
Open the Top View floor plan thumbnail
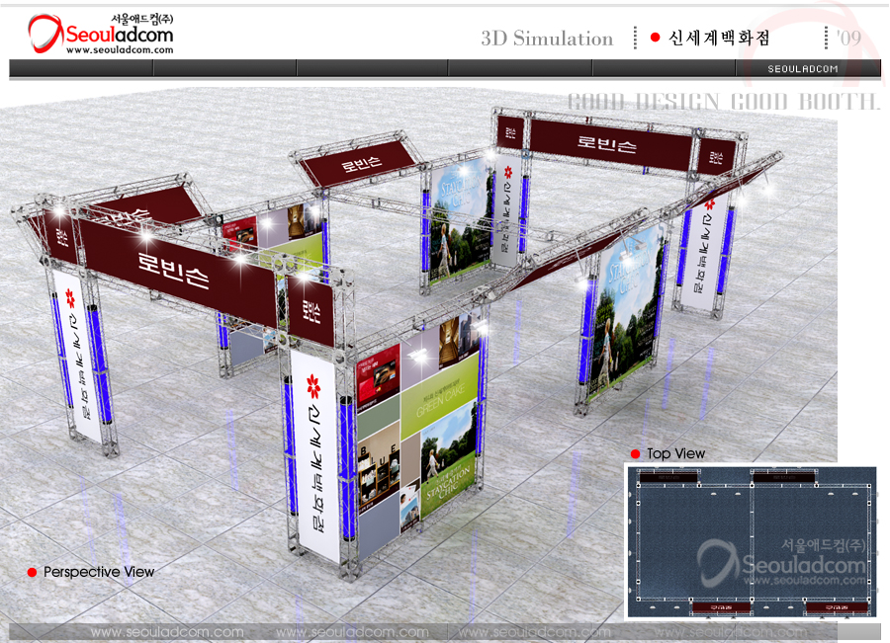(x=752, y=541)
